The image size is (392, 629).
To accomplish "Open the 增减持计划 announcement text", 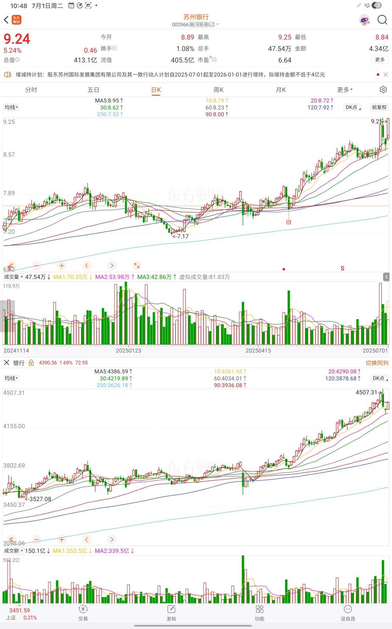I will tap(170, 75).
